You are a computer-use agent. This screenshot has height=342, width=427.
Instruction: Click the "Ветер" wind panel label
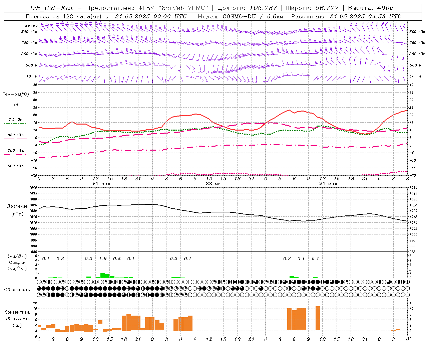pyautogui.click(x=31, y=25)
